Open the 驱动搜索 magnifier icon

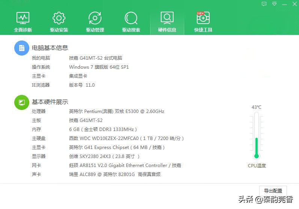(131, 18)
